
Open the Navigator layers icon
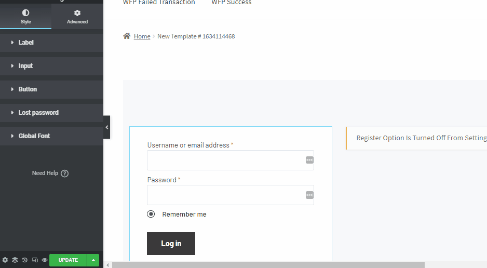(15, 260)
